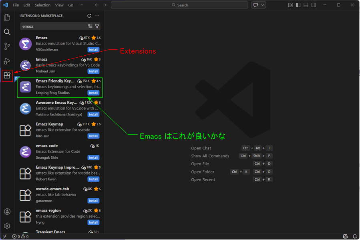Open the Selection menu
This screenshot has width=360, height=240.
42,5
